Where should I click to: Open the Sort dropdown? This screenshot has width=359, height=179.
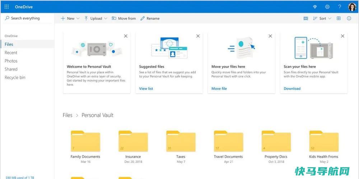coord(322,19)
